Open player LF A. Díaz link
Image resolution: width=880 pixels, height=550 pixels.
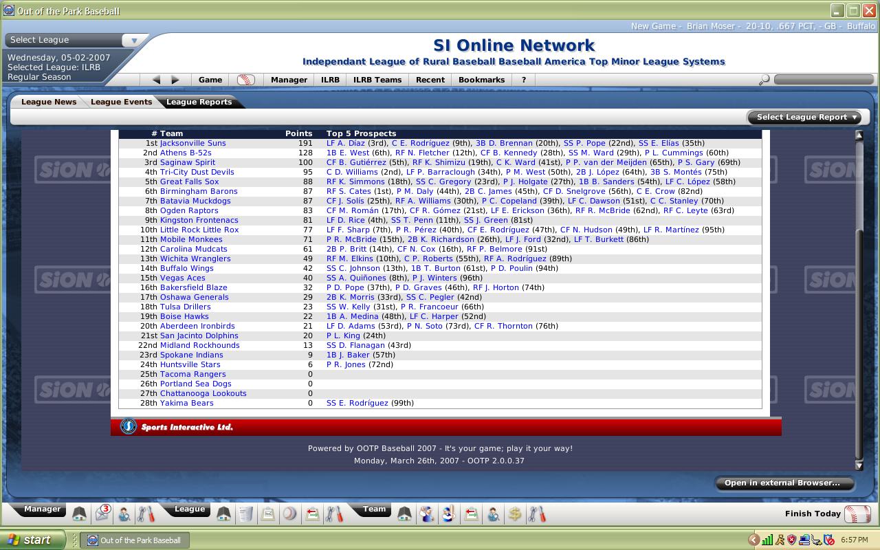[346, 143]
